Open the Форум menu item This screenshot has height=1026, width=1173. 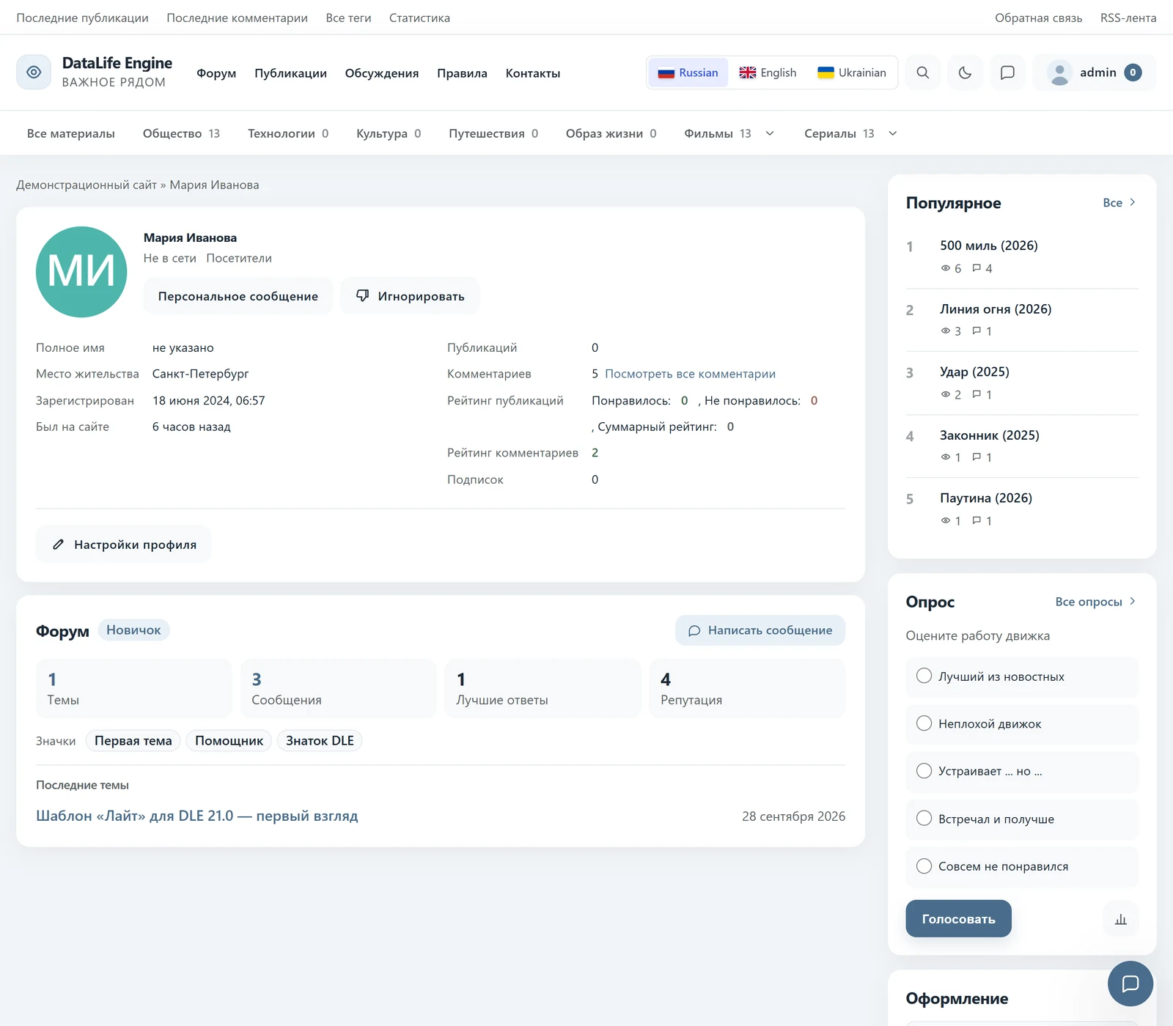[x=216, y=73]
